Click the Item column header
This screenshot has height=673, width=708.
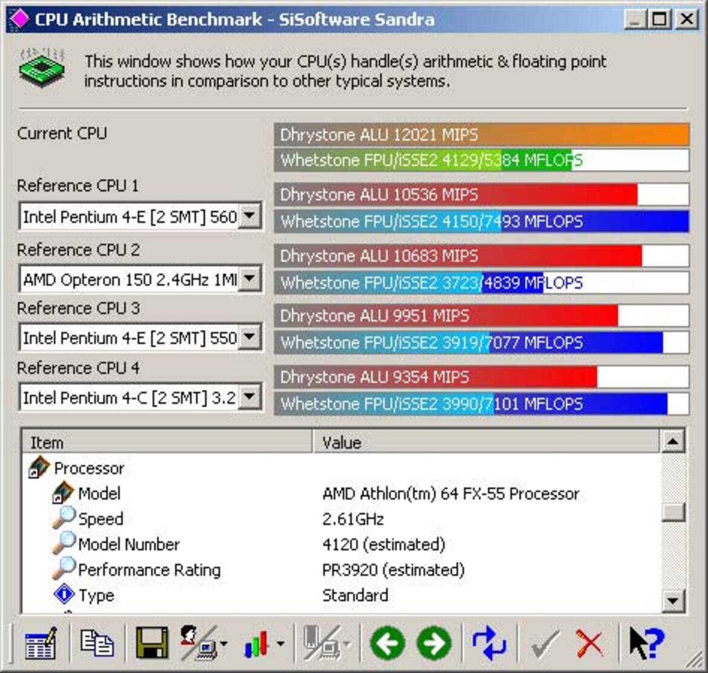[x=166, y=442]
